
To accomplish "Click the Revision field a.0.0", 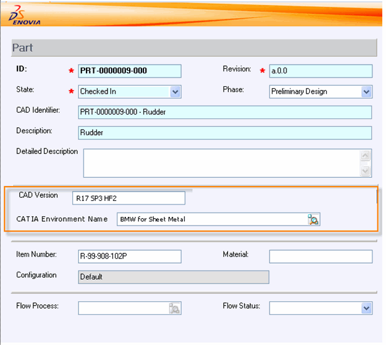I will (x=321, y=71).
